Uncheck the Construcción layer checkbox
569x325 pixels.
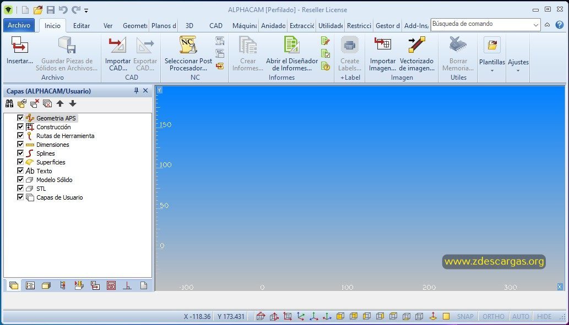pyautogui.click(x=20, y=126)
